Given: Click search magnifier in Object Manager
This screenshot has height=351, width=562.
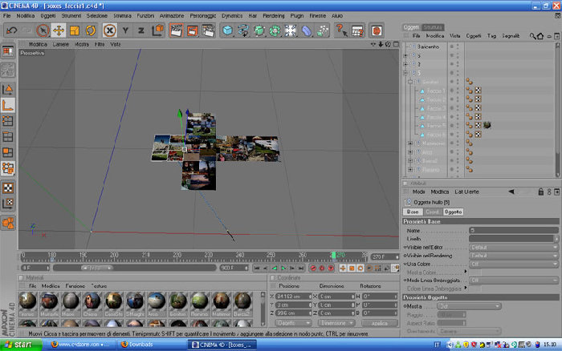Looking at the screenshot, I should point(532,36).
